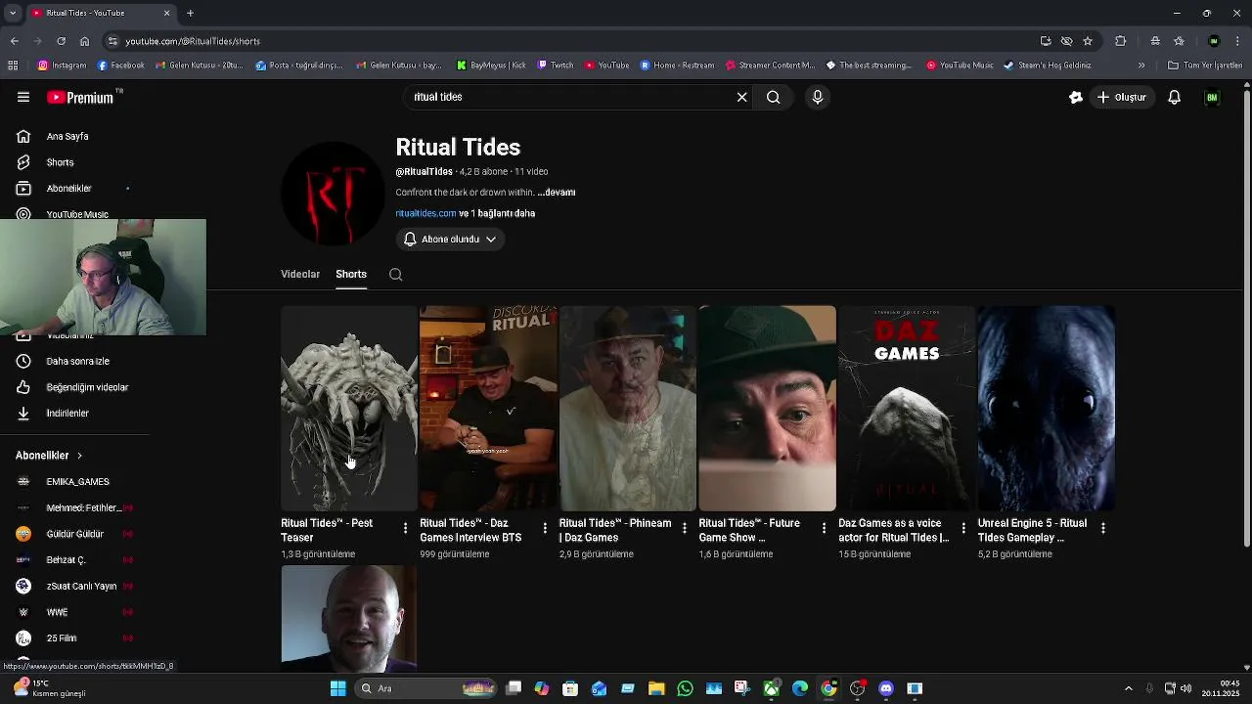Open the zSuat Canlı Yayın channel
The image size is (1252, 704).
pyautogui.click(x=81, y=586)
